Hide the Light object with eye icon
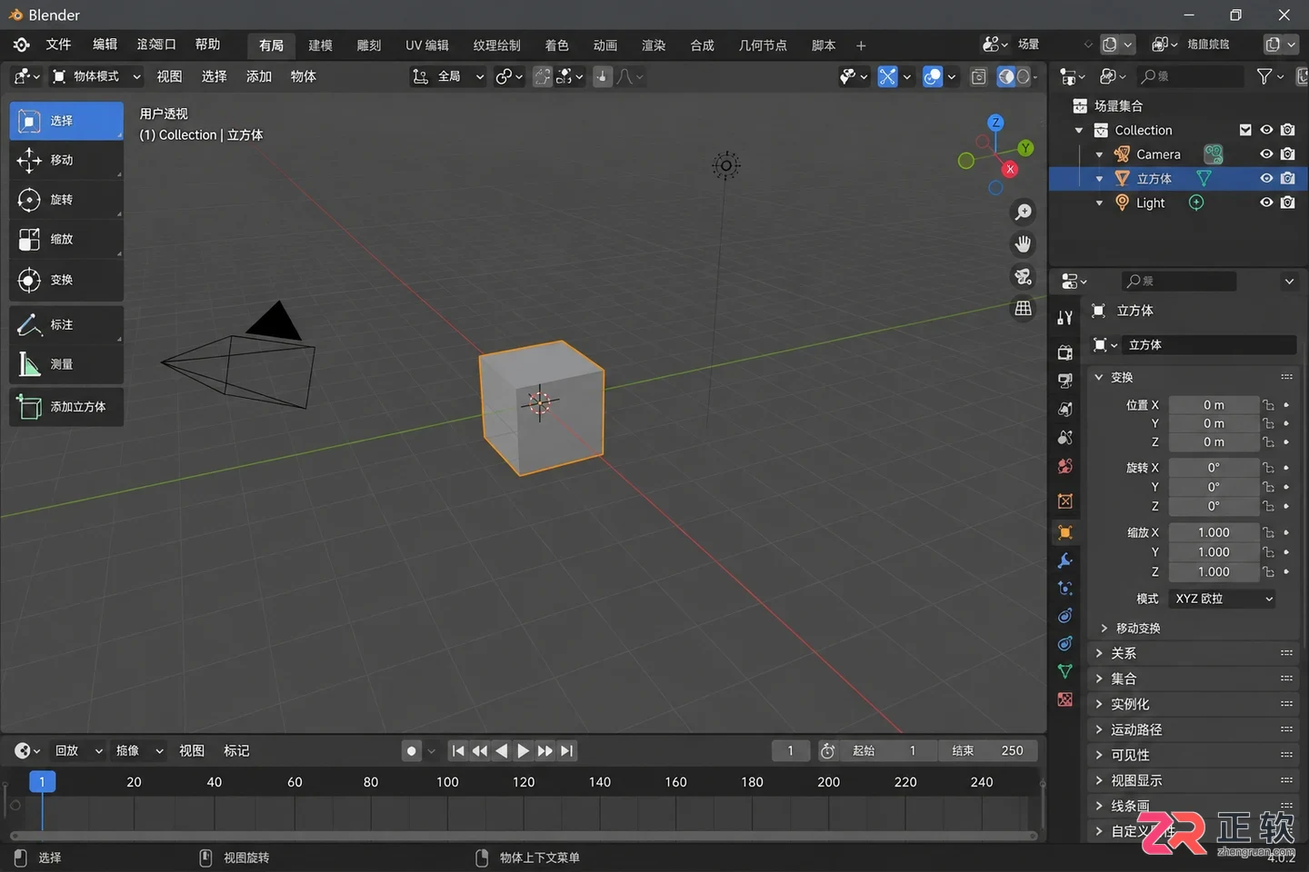 pyautogui.click(x=1266, y=203)
